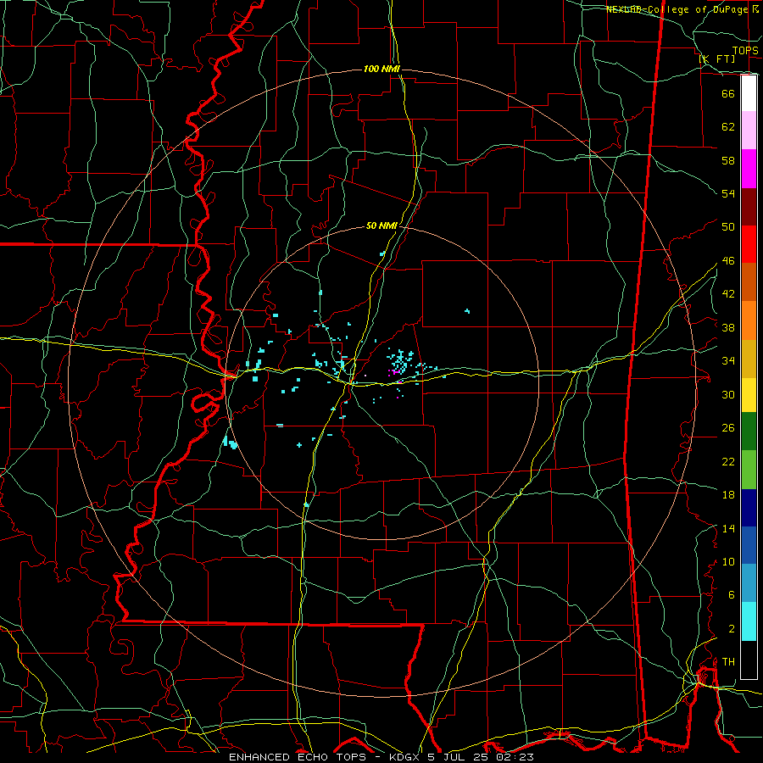The image size is (763, 763).
Task: Select the medium blue 10-14 legend swatch
Action: [749, 545]
